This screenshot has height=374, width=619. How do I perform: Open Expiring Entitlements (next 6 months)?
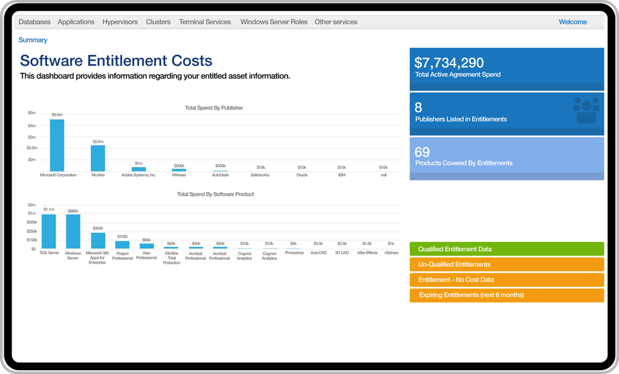507,295
